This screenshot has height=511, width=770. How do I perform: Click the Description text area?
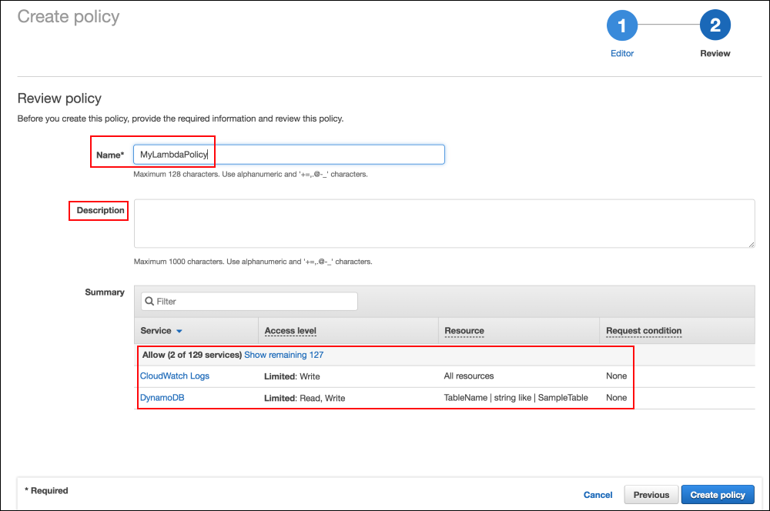point(447,223)
